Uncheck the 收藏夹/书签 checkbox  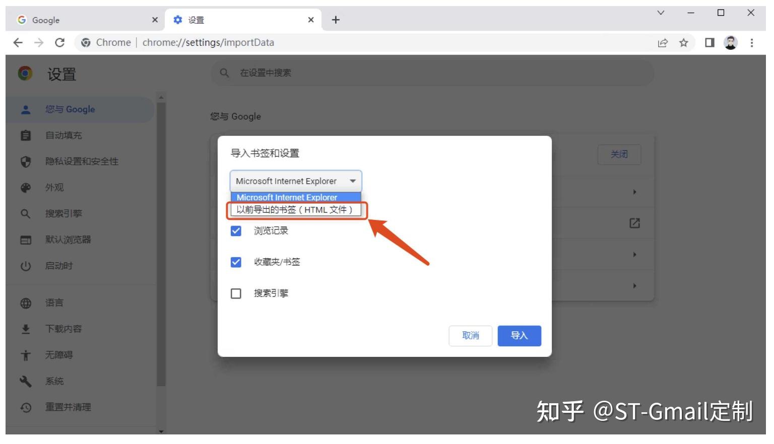(x=236, y=262)
